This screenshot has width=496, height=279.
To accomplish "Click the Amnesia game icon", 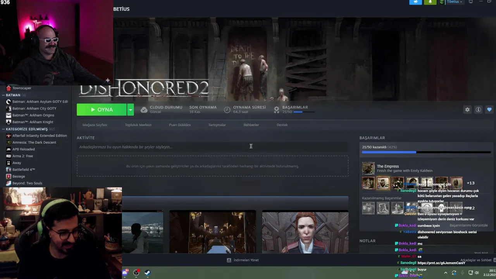I will pos(9,142).
